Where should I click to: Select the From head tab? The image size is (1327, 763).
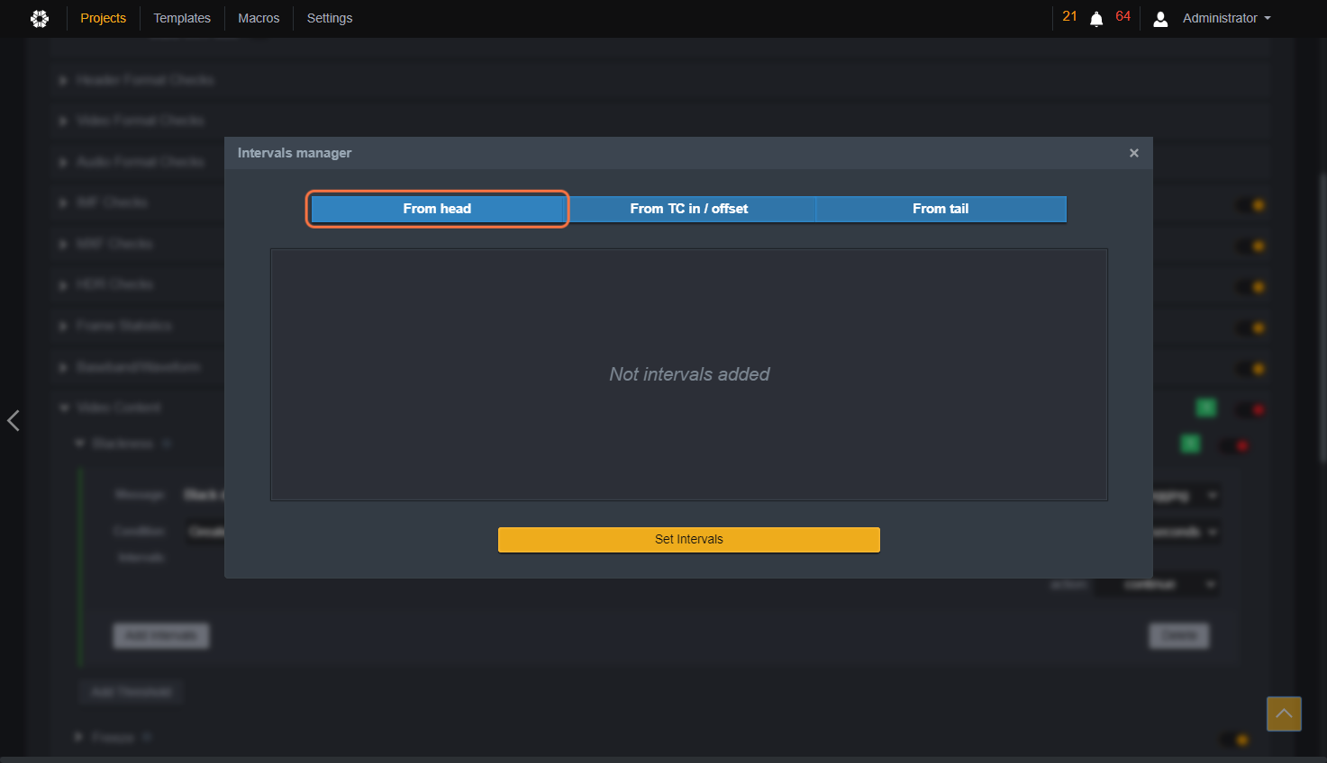(437, 209)
